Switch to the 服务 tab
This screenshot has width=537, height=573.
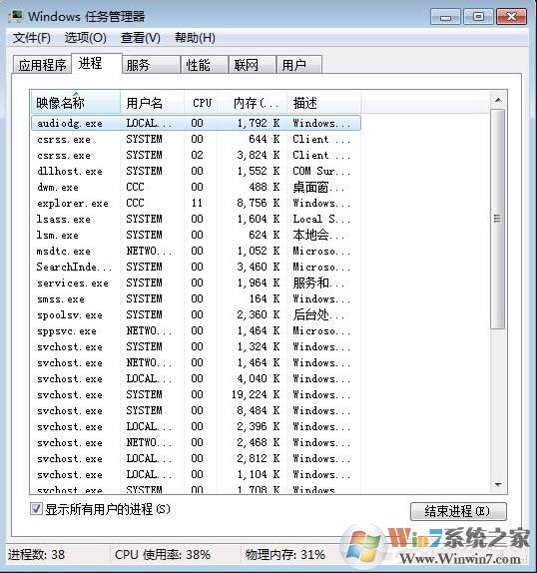pos(152,65)
